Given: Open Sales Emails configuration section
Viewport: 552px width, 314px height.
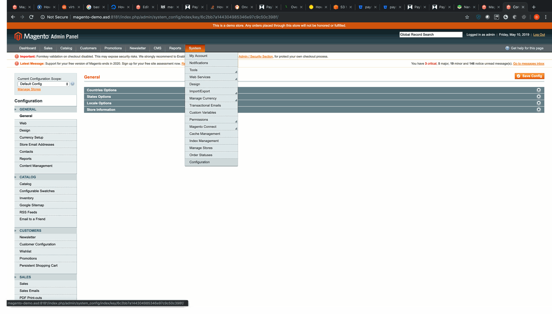Looking at the screenshot, I should point(46,291).
